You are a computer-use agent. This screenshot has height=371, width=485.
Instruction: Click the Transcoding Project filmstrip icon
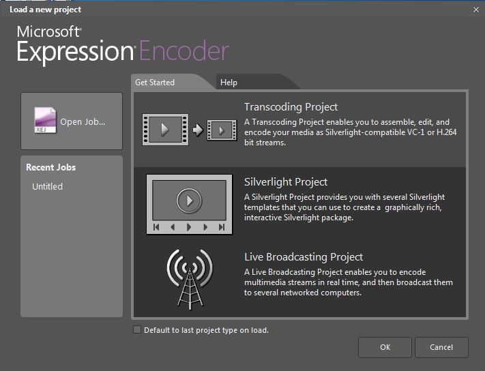pyautogui.click(x=190, y=130)
